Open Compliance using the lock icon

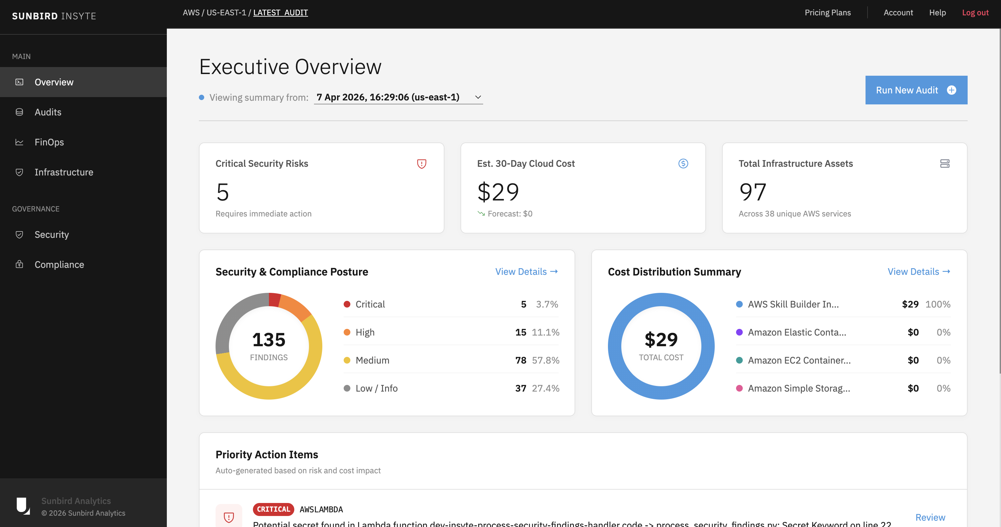pos(19,265)
